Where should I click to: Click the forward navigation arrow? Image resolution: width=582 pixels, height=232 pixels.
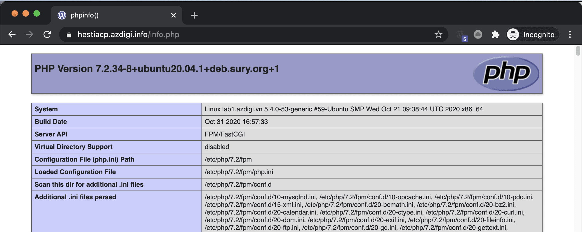click(x=30, y=34)
